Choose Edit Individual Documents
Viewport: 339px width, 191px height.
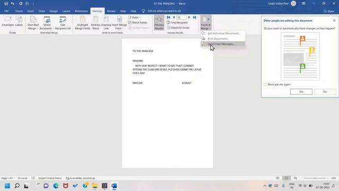coord(223,33)
